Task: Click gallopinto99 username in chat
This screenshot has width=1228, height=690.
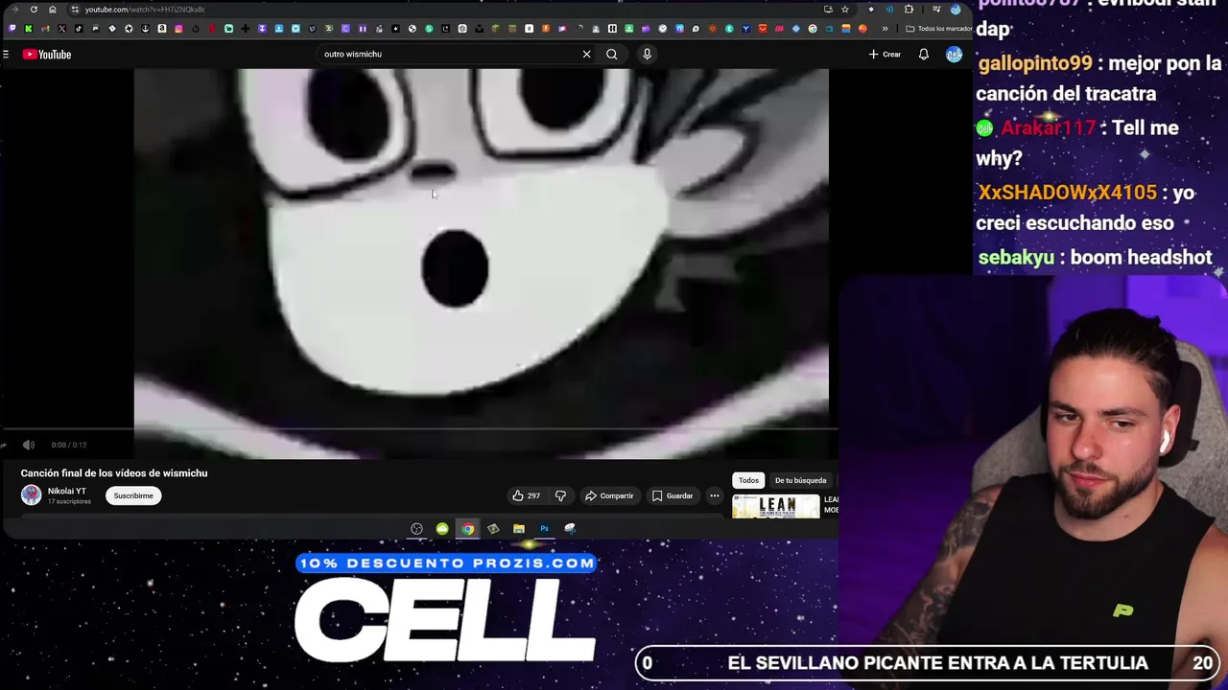Action: click(1034, 63)
